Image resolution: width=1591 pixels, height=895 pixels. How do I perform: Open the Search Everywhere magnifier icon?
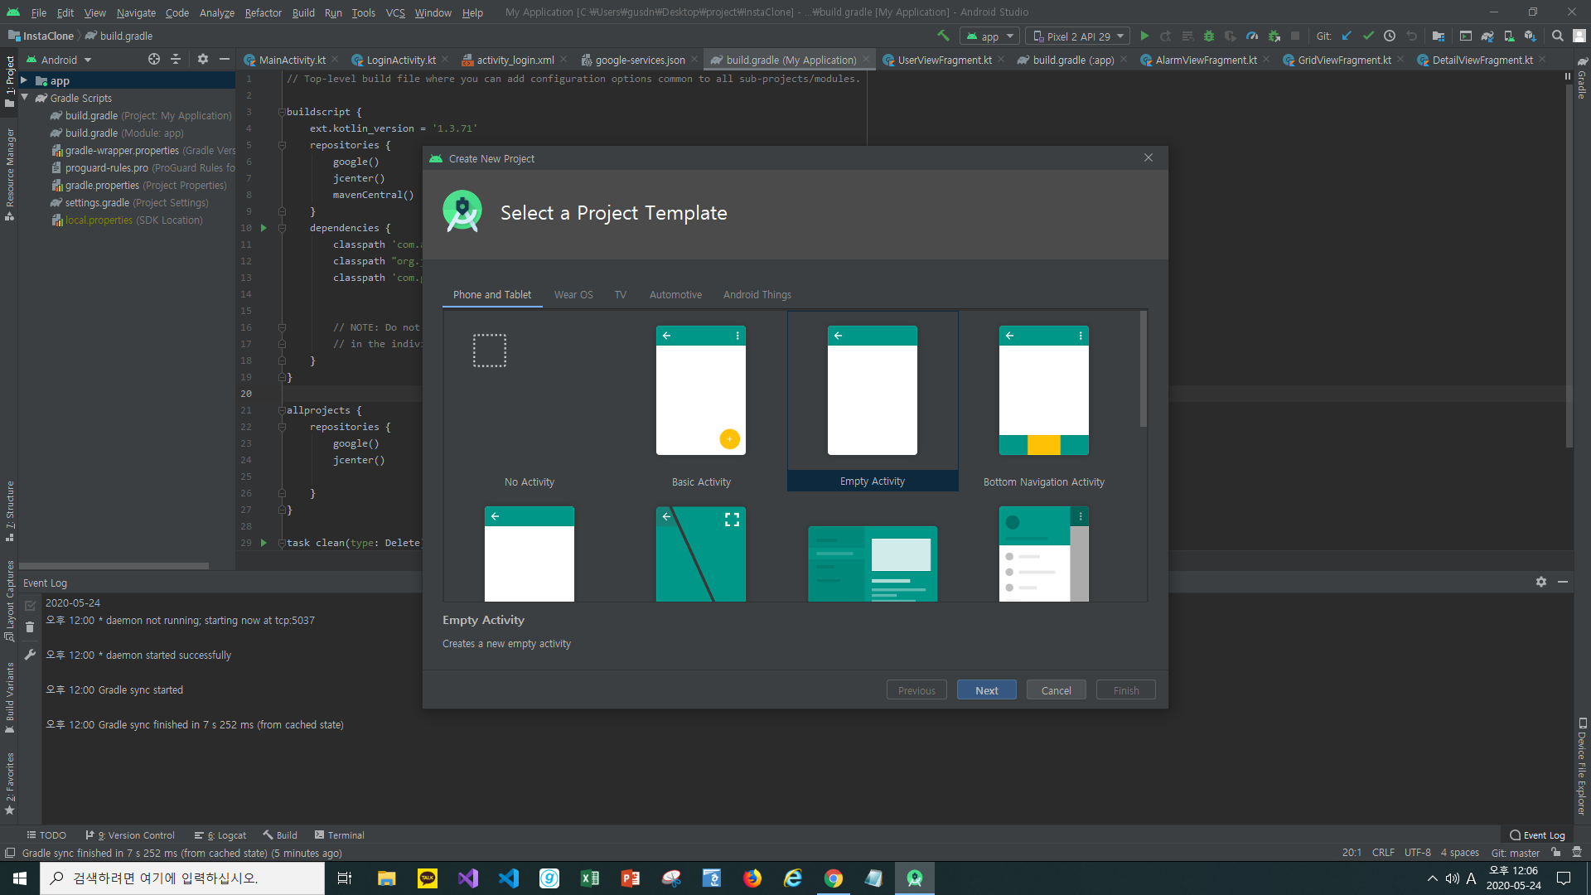coord(1558,36)
